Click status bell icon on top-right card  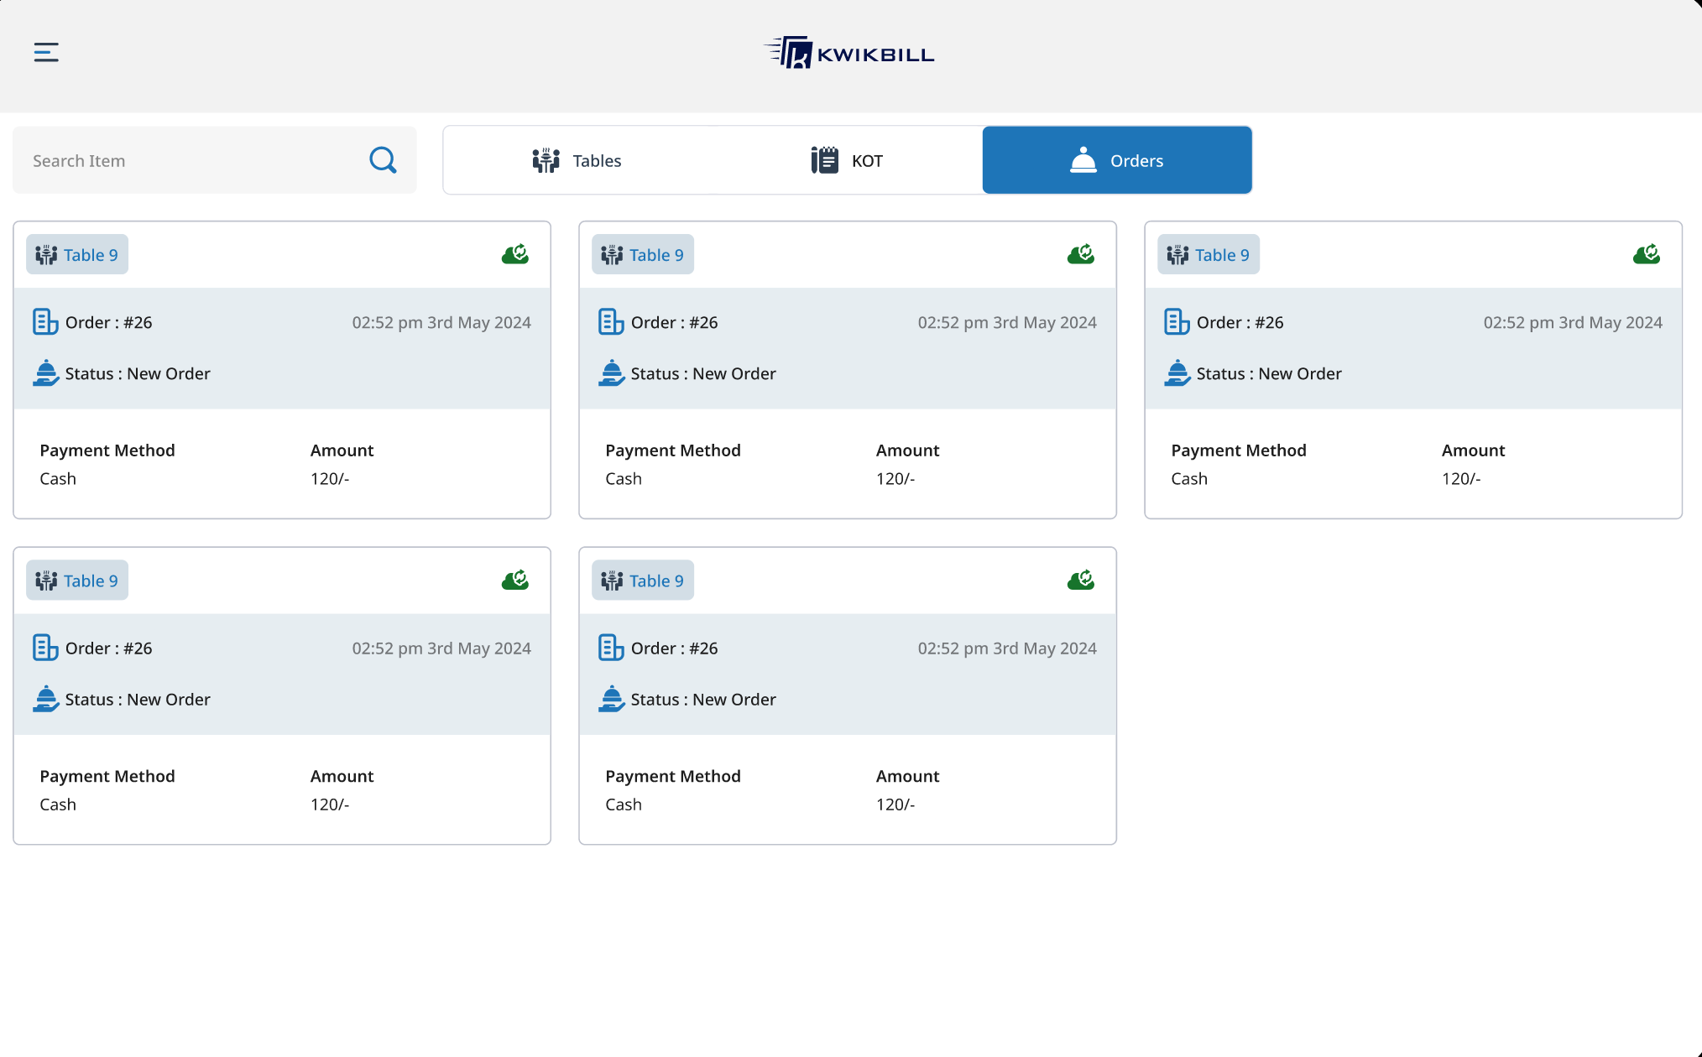click(x=1177, y=373)
